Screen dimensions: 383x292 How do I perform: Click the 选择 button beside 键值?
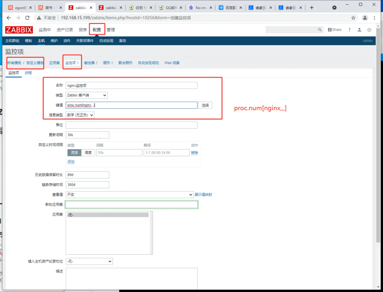[205, 105]
